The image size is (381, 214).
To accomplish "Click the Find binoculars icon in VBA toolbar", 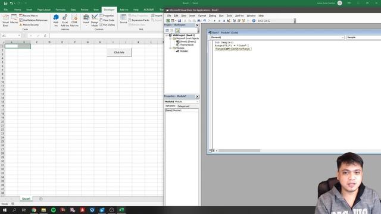I will point(198,21).
